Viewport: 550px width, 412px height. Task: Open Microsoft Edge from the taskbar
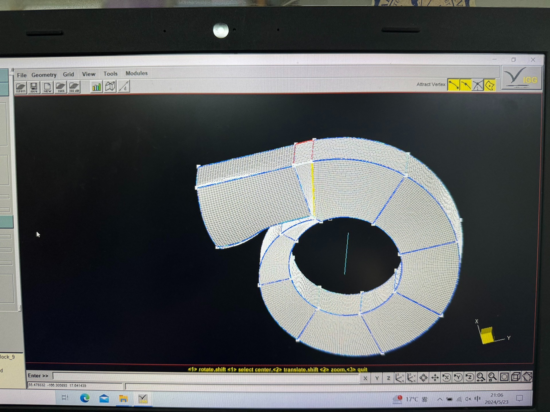[x=85, y=398]
